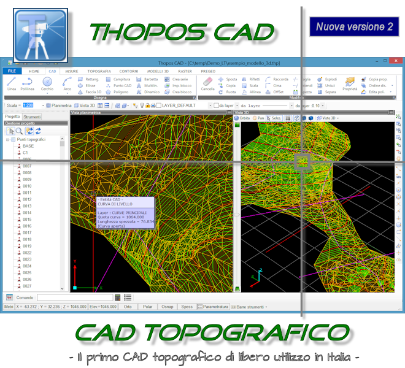
Task: Open the LAYER_DEFAULT layer dropdown
Action: [x=210, y=105]
